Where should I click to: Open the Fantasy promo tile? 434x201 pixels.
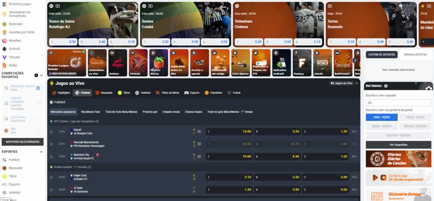pos(302,63)
